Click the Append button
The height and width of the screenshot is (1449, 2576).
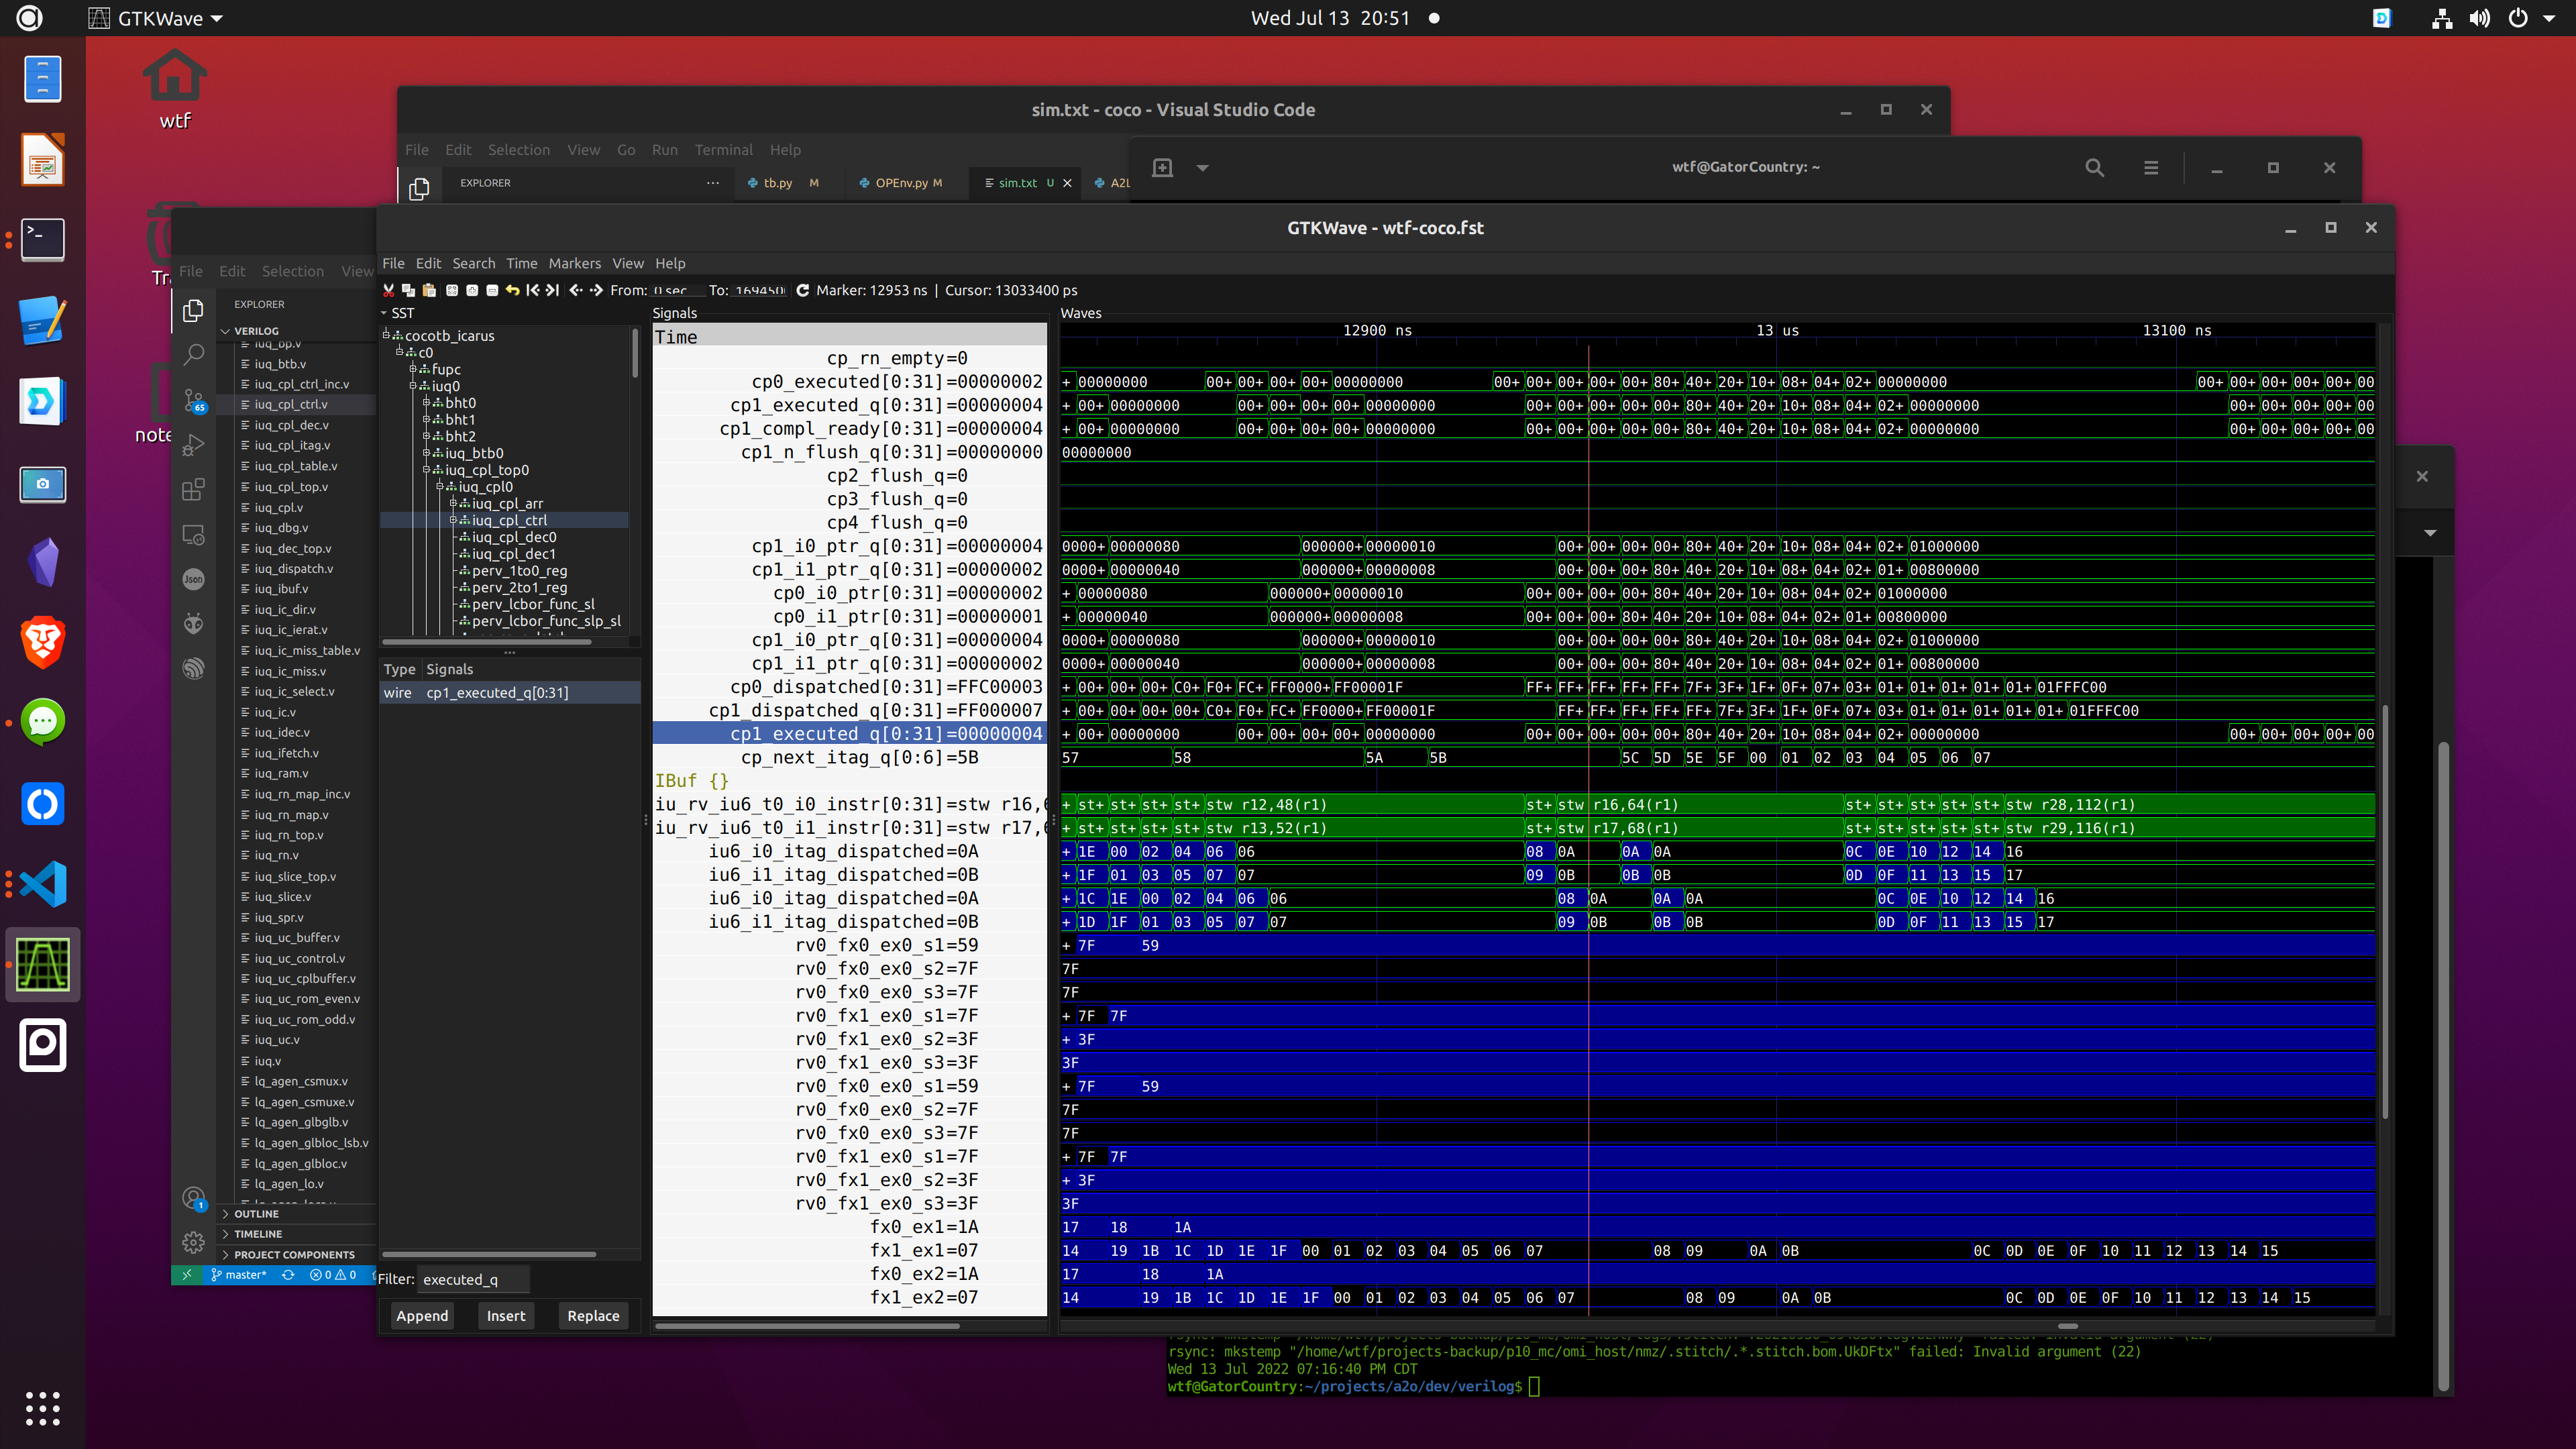pyautogui.click(x=422, y=1315)
